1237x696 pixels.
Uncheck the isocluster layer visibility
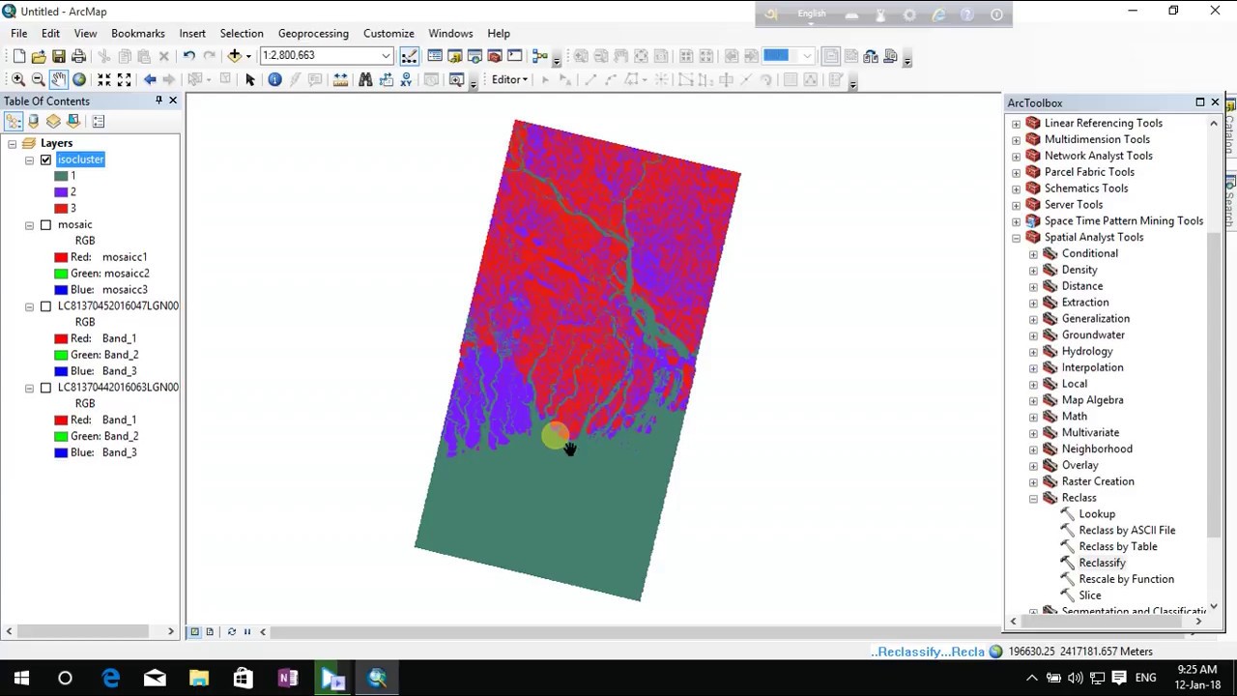tap(45, 159)
